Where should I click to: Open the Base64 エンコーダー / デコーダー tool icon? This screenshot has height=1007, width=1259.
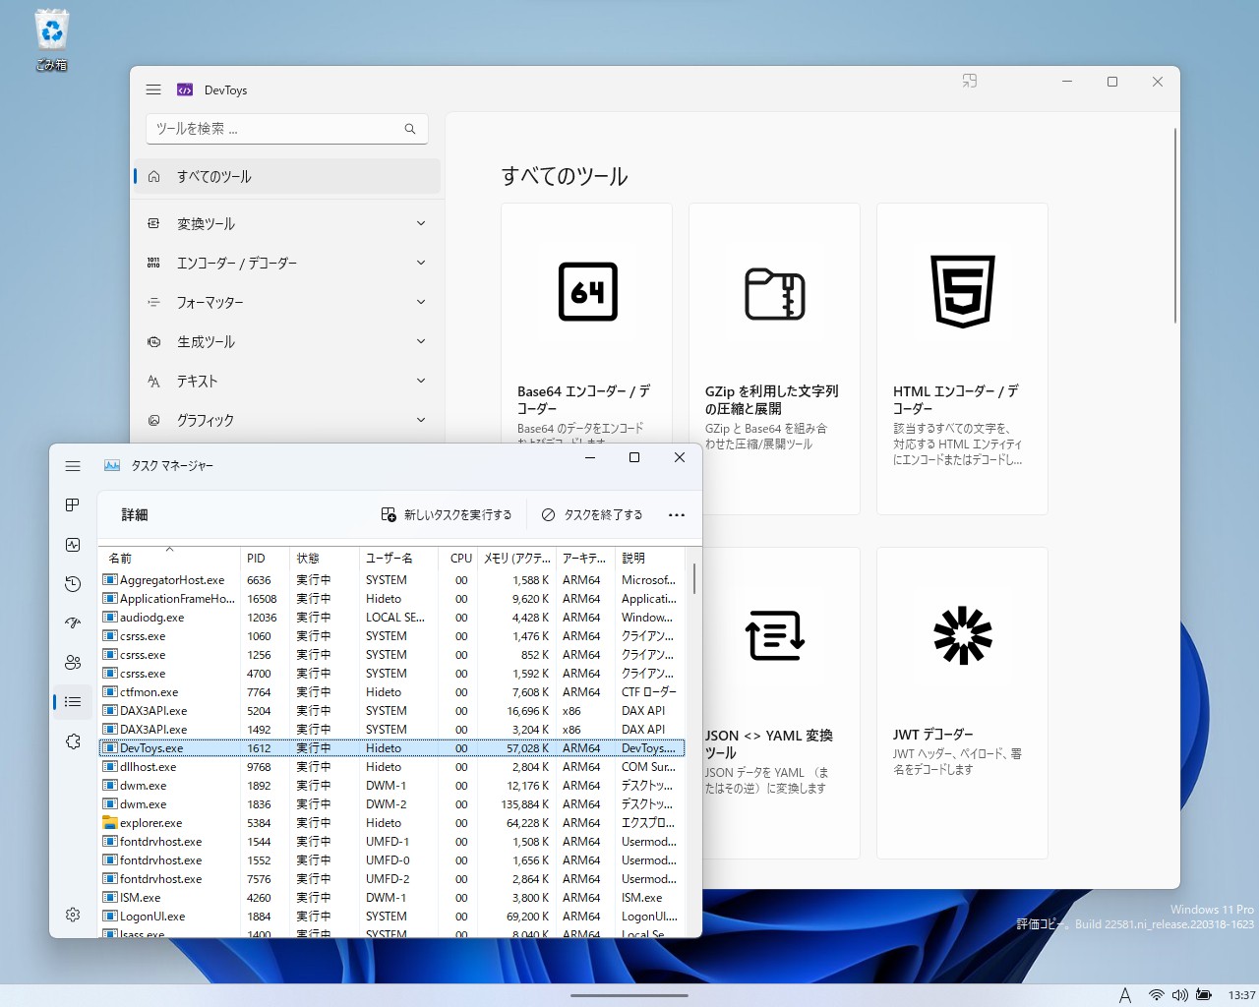point(586,292)
